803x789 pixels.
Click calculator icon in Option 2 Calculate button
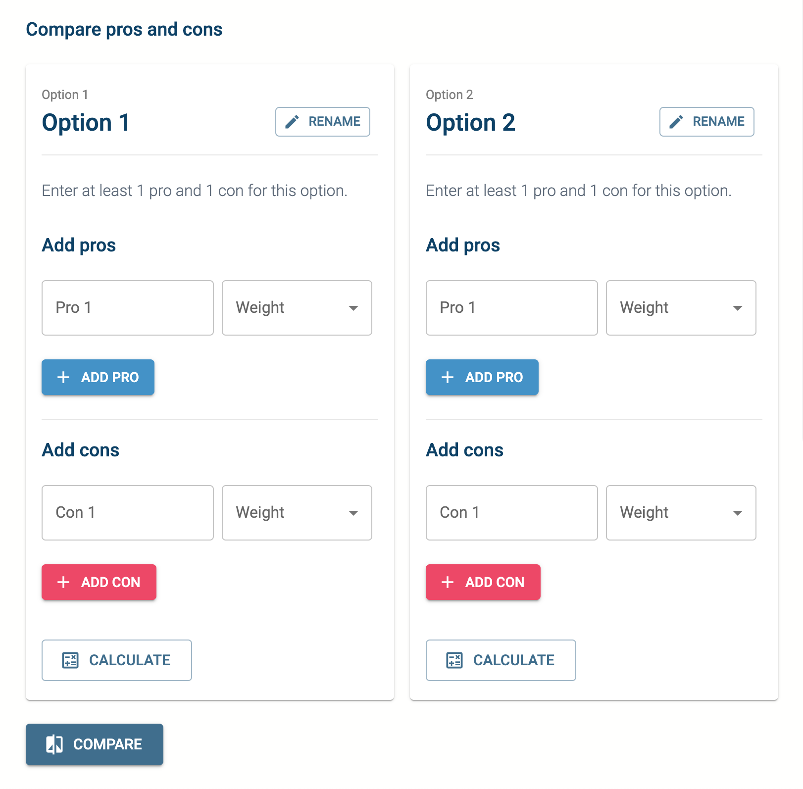(454, 660)
